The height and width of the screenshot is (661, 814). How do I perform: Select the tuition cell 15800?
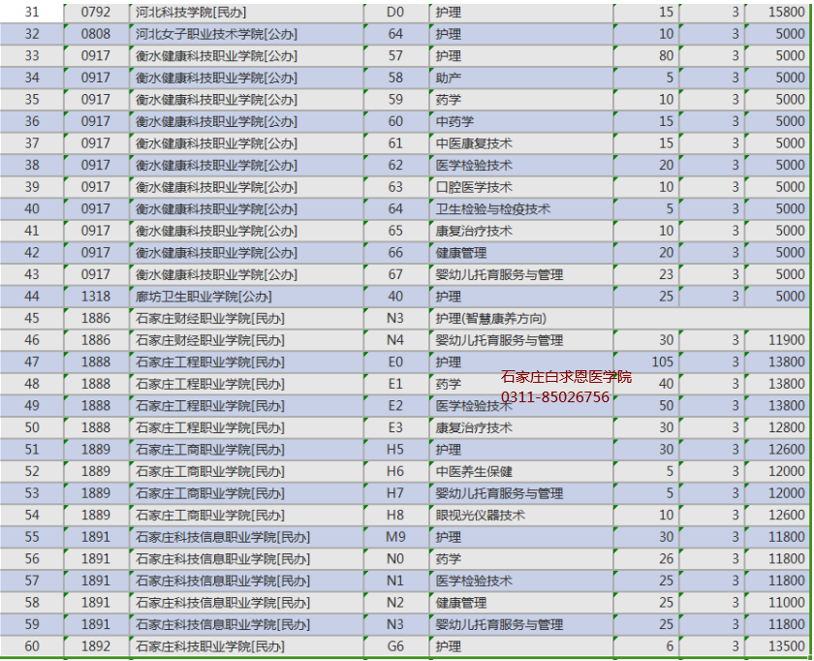[777, 12]
